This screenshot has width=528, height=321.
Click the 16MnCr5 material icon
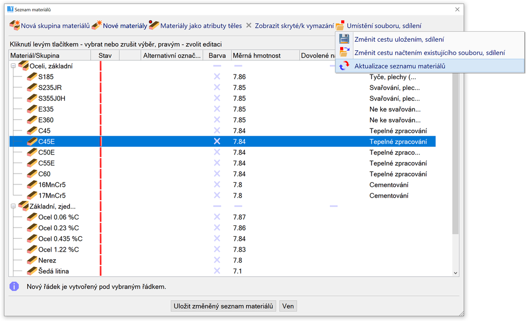click(x=32, y=185)
